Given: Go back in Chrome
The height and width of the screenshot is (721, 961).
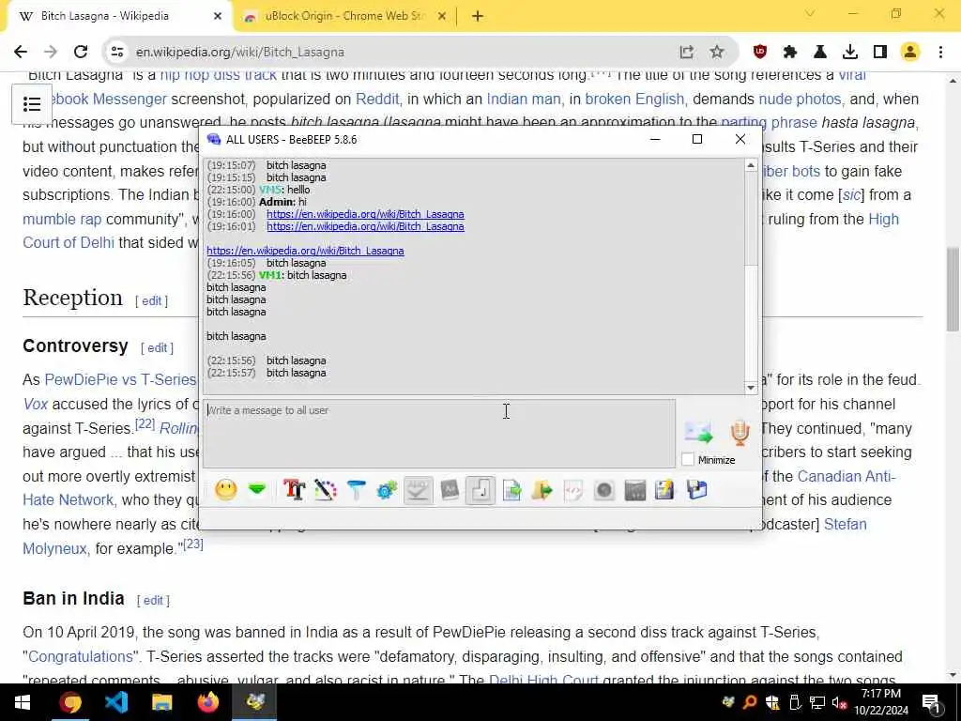Looking at the screenshot, I should 21,53.
